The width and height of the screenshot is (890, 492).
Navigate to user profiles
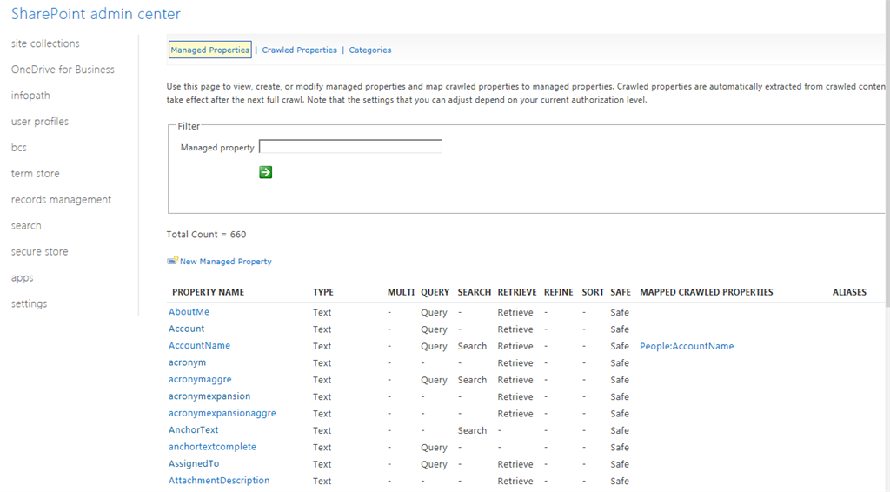(40, 122)
